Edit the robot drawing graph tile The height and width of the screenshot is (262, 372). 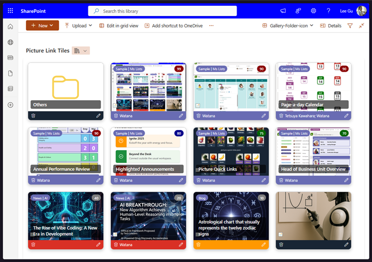pos(346,244)
